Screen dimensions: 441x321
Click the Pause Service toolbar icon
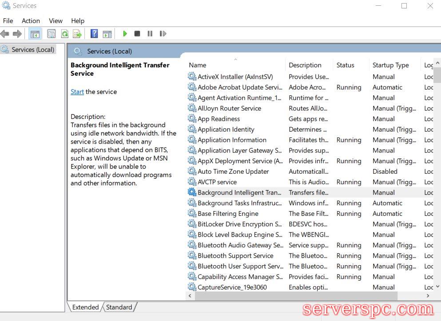click(150, 34)
